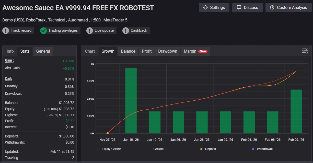Select the General tab in stats panel
Image resolution: width=313 pixels, height=163 pixels.
[43, 51]
